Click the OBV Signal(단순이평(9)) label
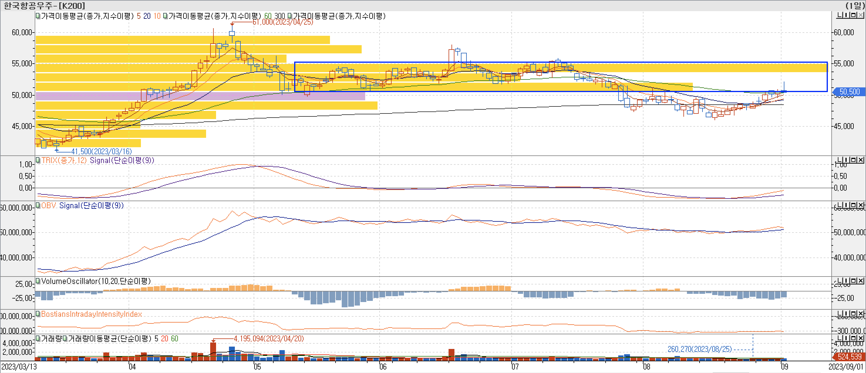Image resolution: width=866 pixels, height=373 pixels. click(x=82, y=206)
